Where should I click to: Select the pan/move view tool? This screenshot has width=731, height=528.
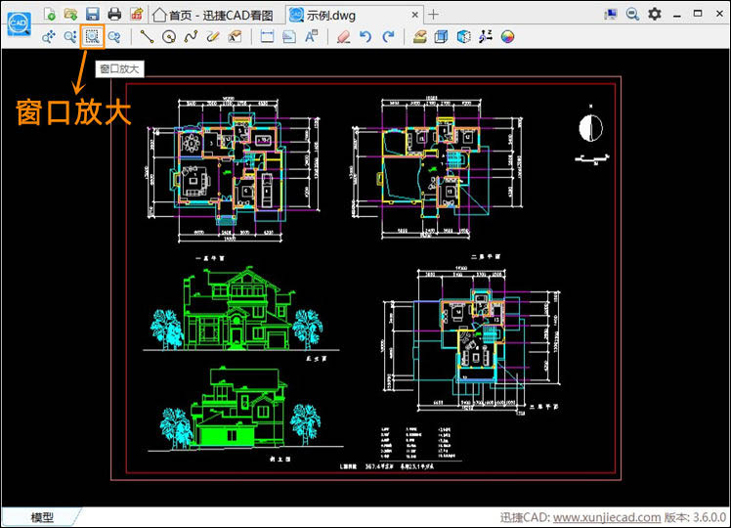49,37
